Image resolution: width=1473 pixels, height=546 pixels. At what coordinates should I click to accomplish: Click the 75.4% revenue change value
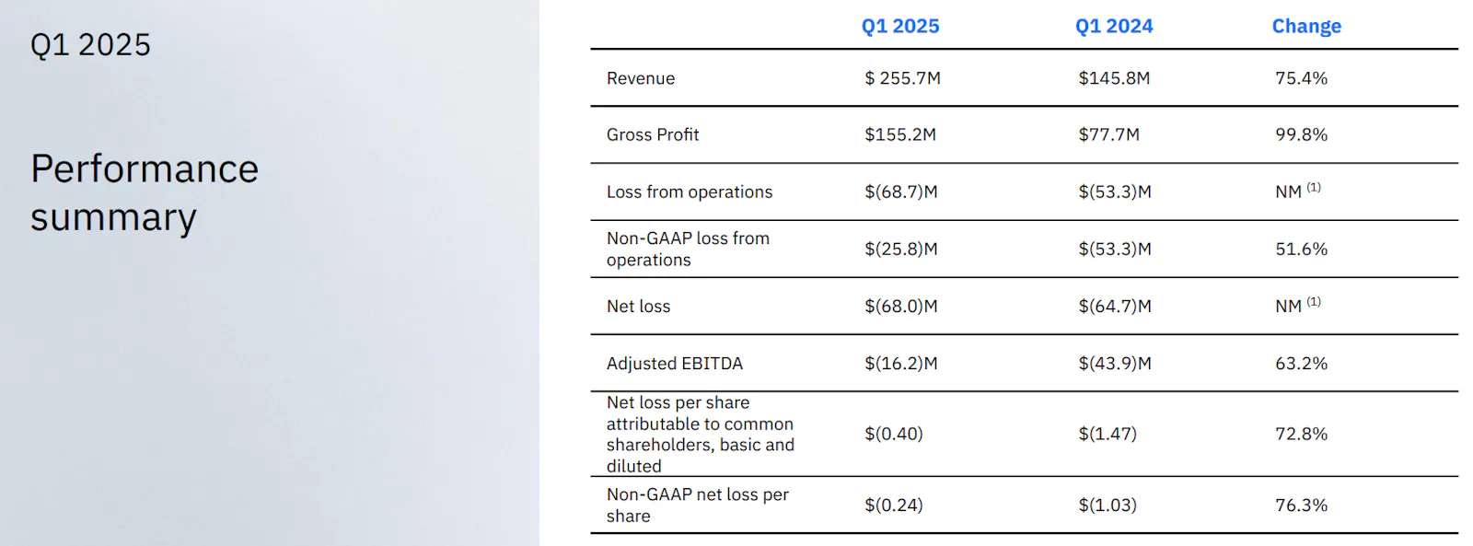click(1301, 78)
